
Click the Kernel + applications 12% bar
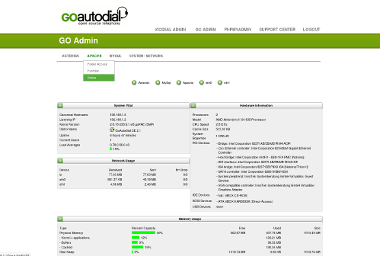(x=136, y=238)
